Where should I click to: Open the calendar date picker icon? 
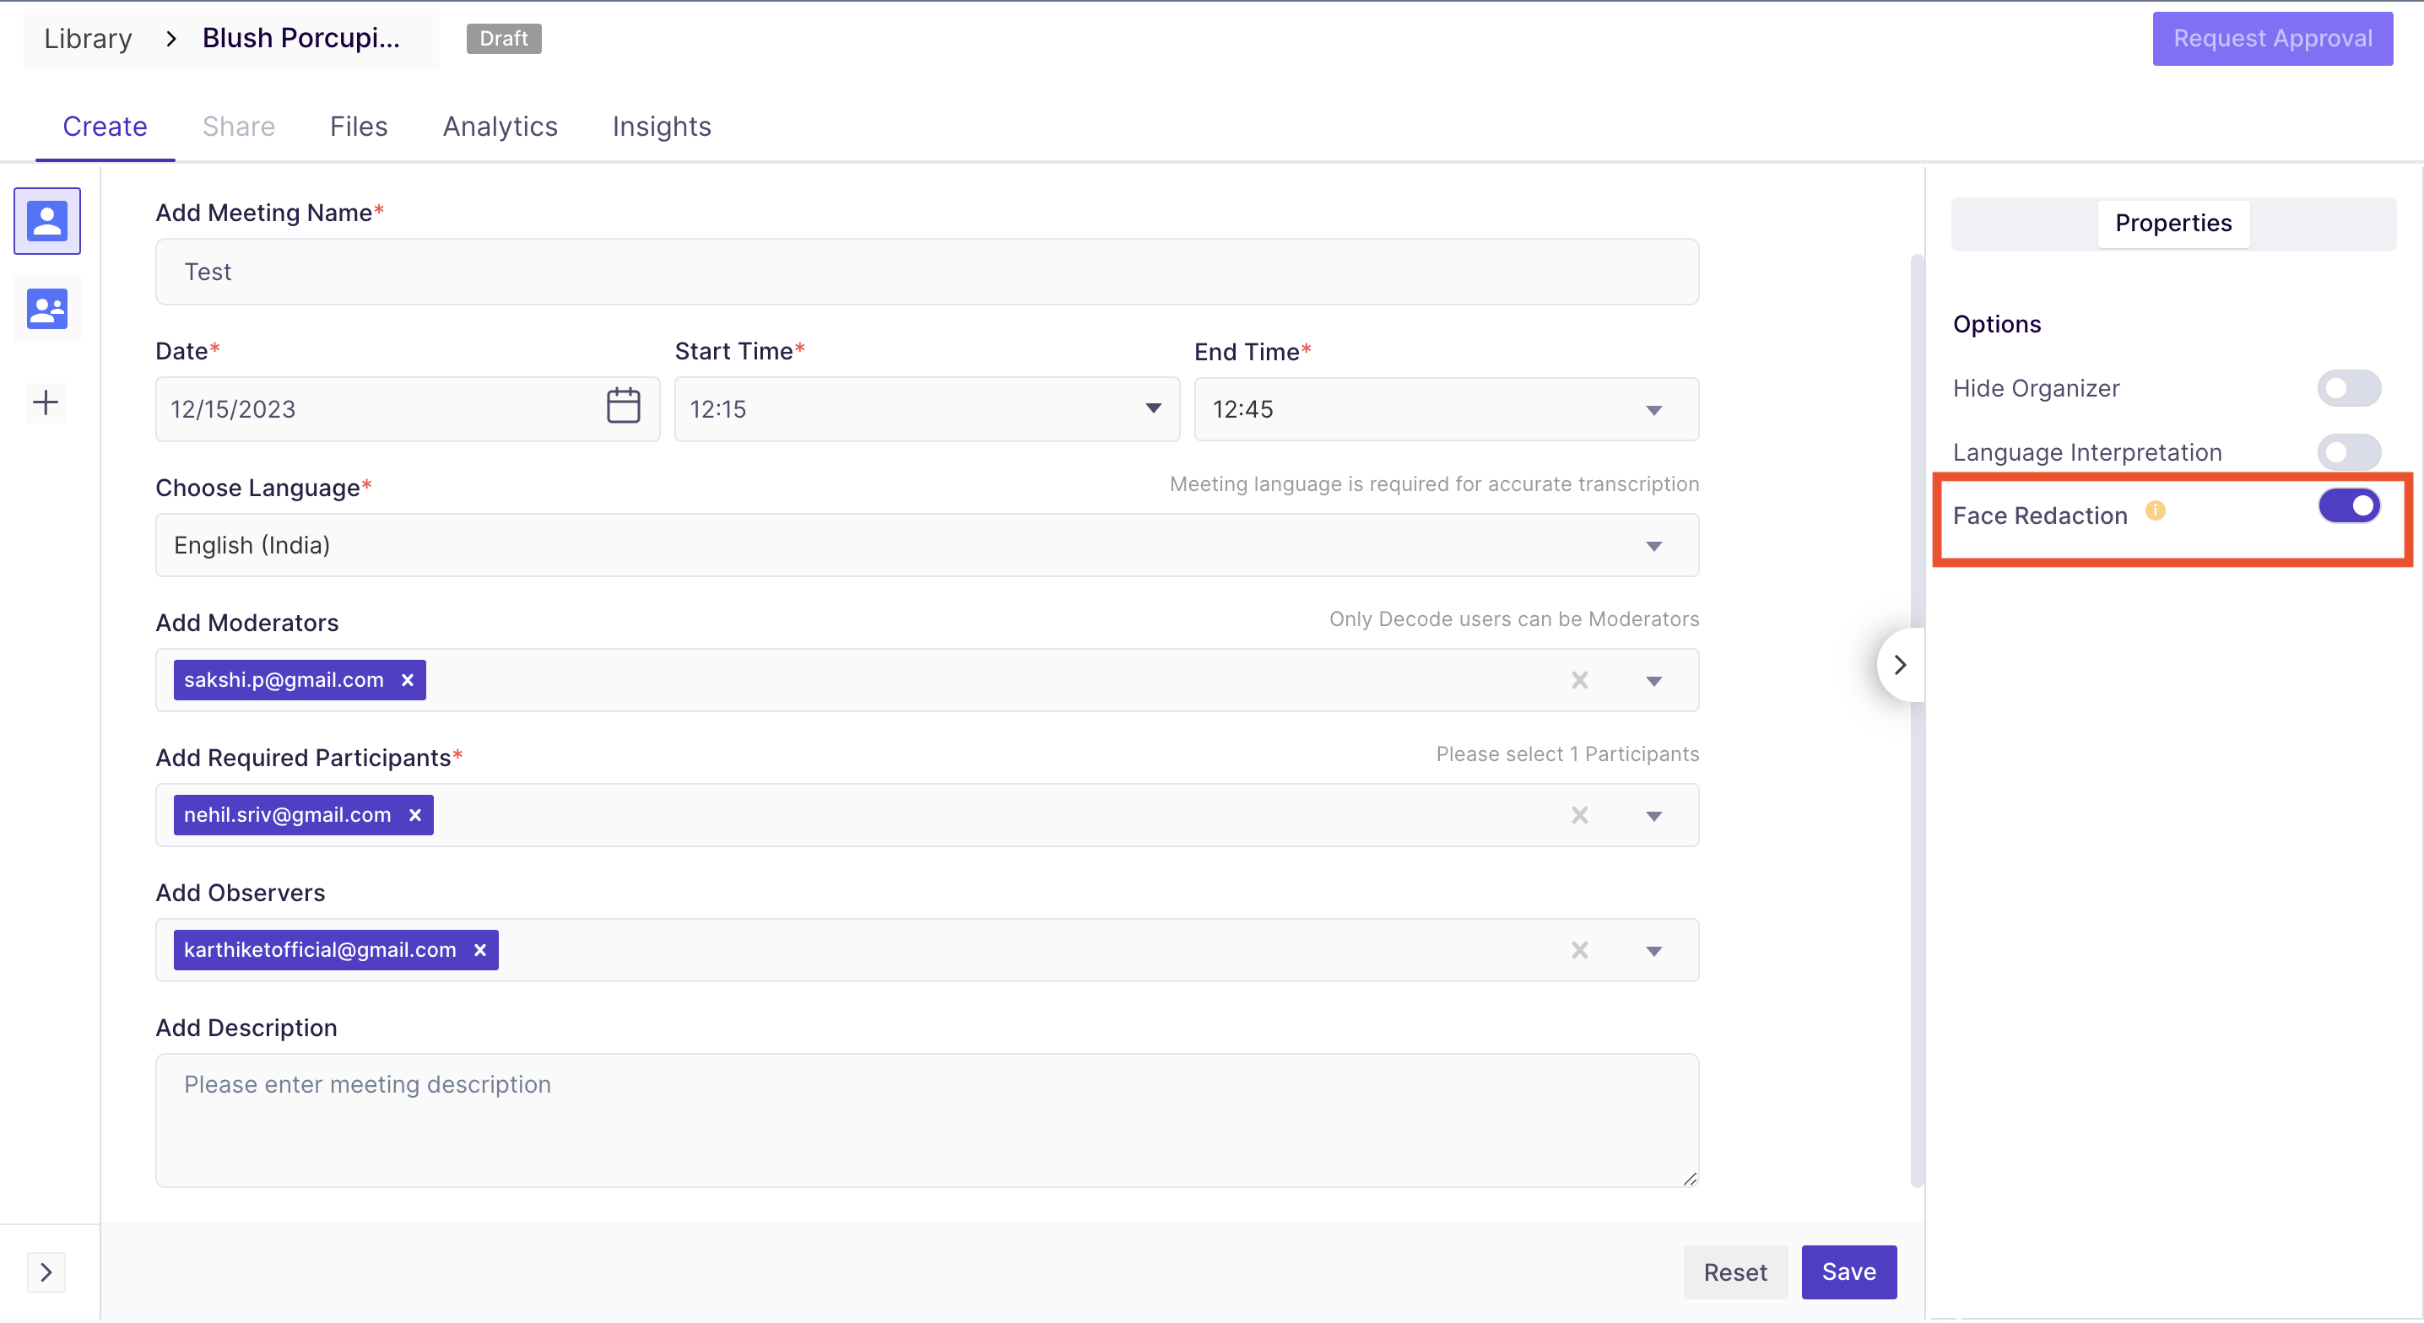[x=623, y=407]
